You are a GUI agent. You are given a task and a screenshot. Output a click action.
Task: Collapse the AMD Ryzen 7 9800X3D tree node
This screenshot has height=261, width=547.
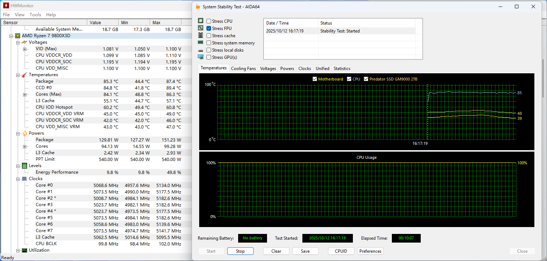click(x=11, y=36)
